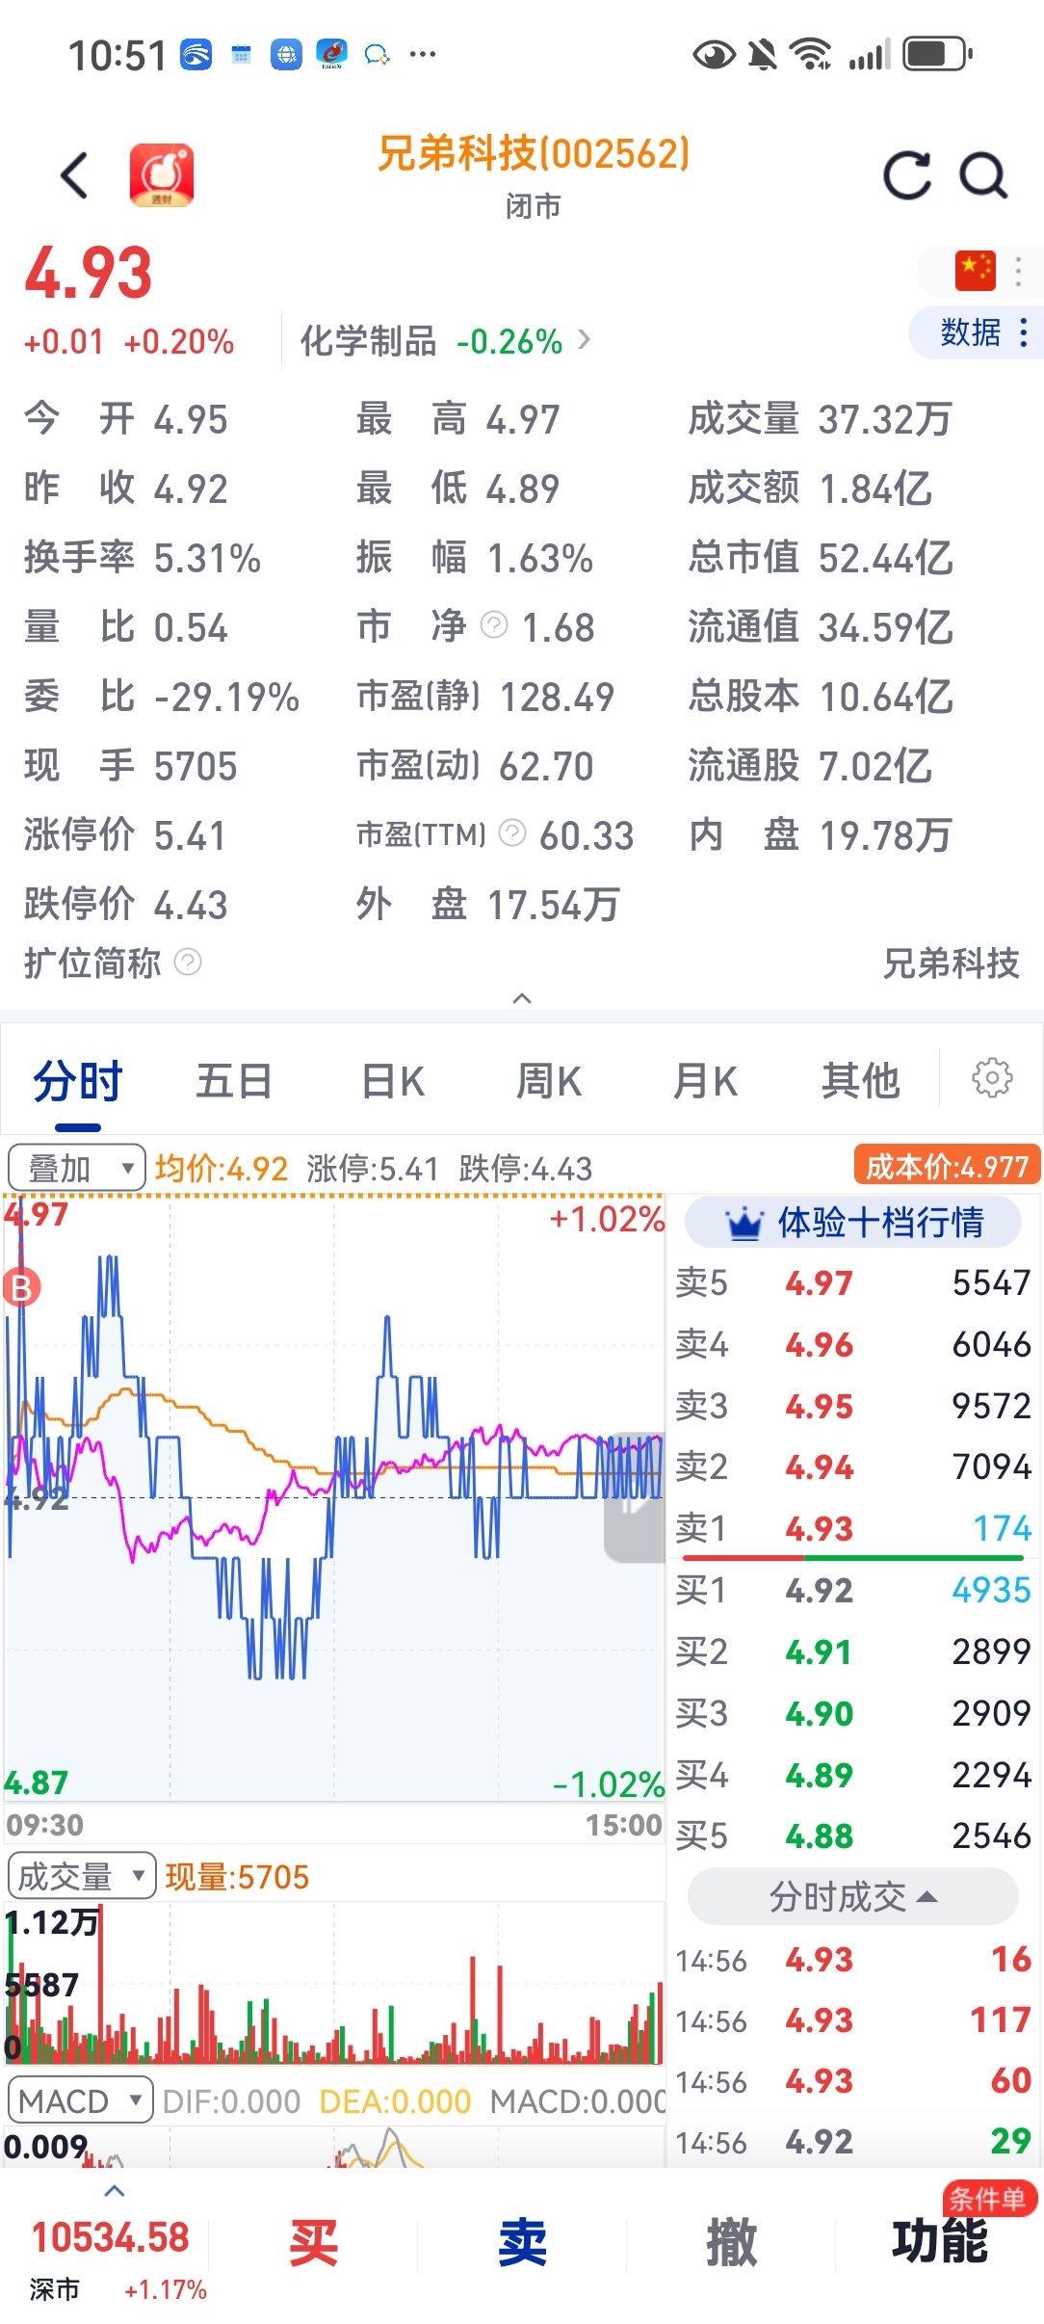Open the search magnifier icon
Screen dimensions: 1044x2324
click(983, 175)
